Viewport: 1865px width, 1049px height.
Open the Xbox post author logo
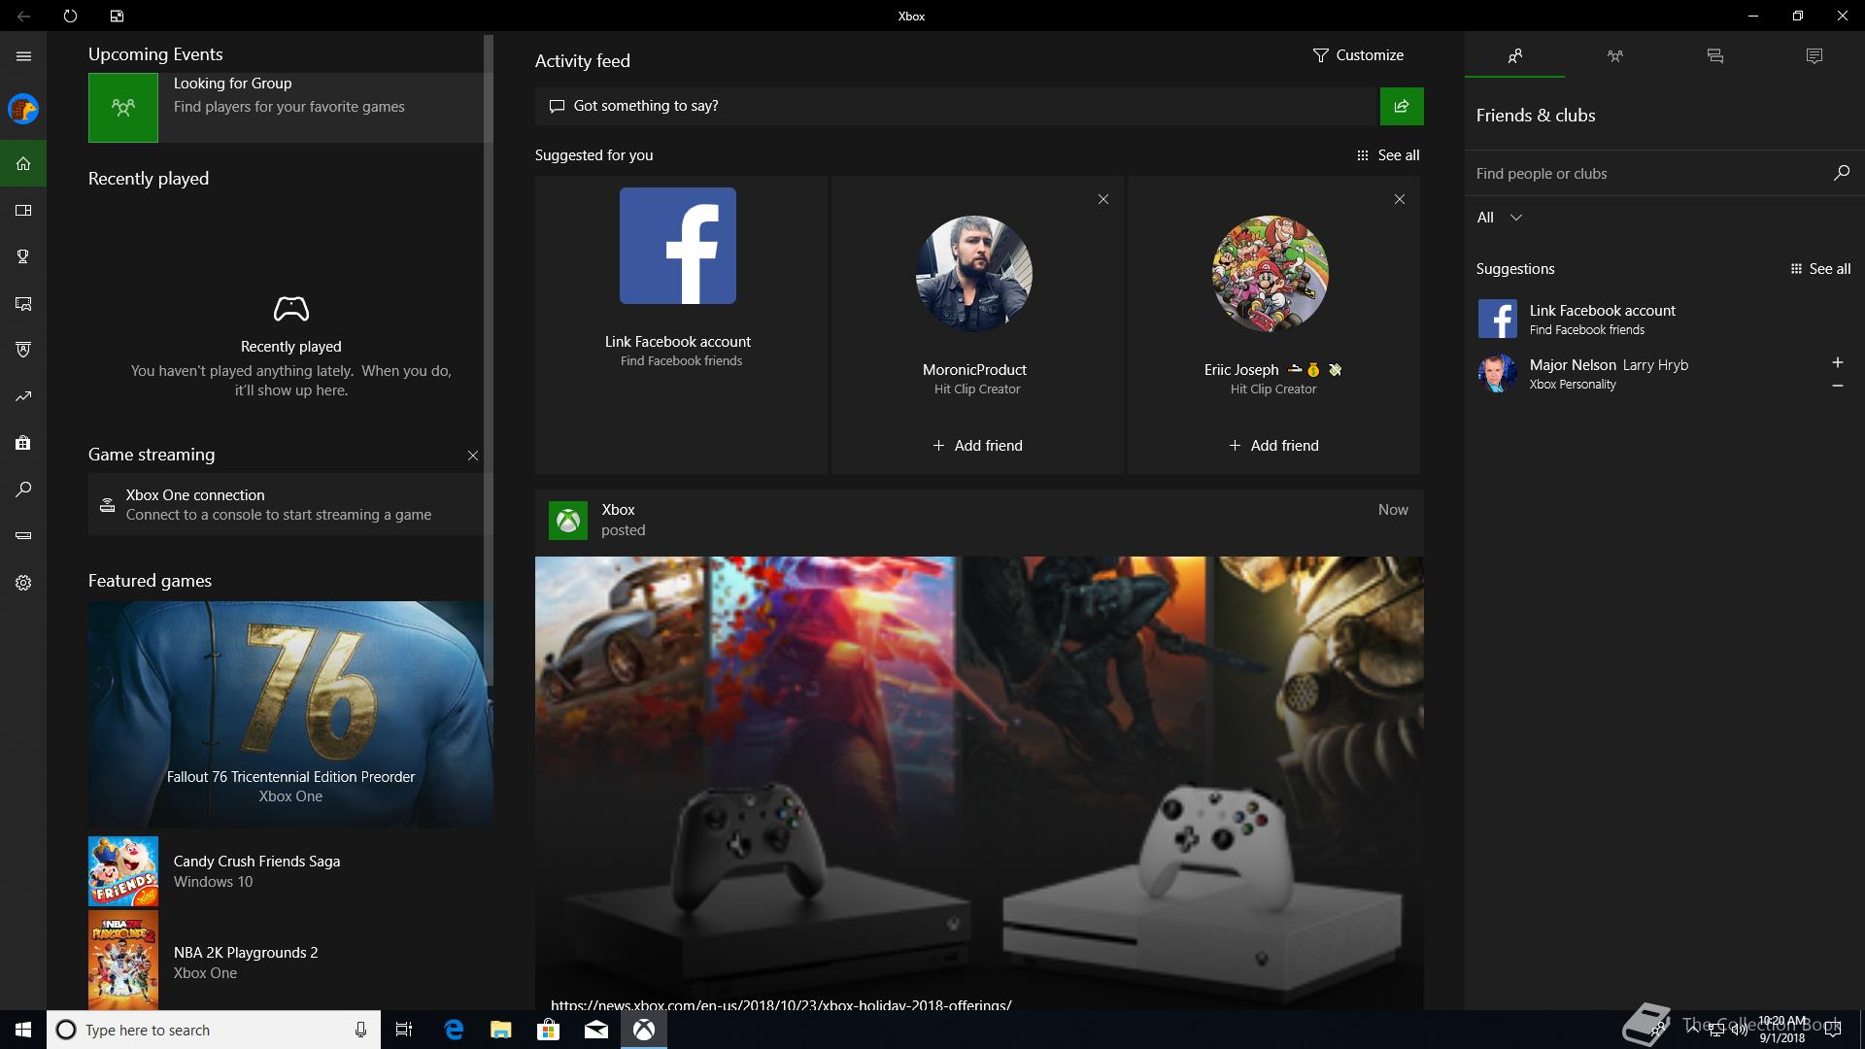[568, 521]
